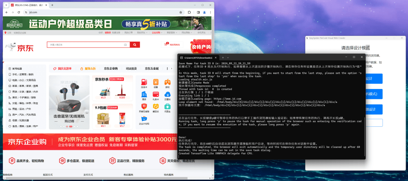Viewport: 408px width, 181px height.
Task: Open the 房产 / 汽车 / 汽车用品 category
Action: click(22, 114)
